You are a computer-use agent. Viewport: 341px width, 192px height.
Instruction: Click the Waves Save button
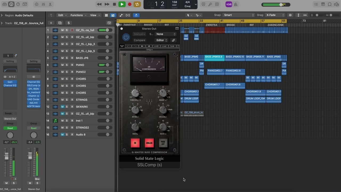pos(172,46)
